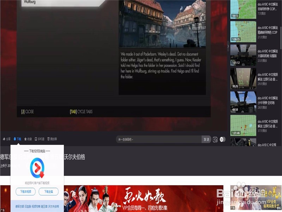282x212 pixels.
Task: Click the share (分享) arrow icon
Action: [x=4, y=139]
